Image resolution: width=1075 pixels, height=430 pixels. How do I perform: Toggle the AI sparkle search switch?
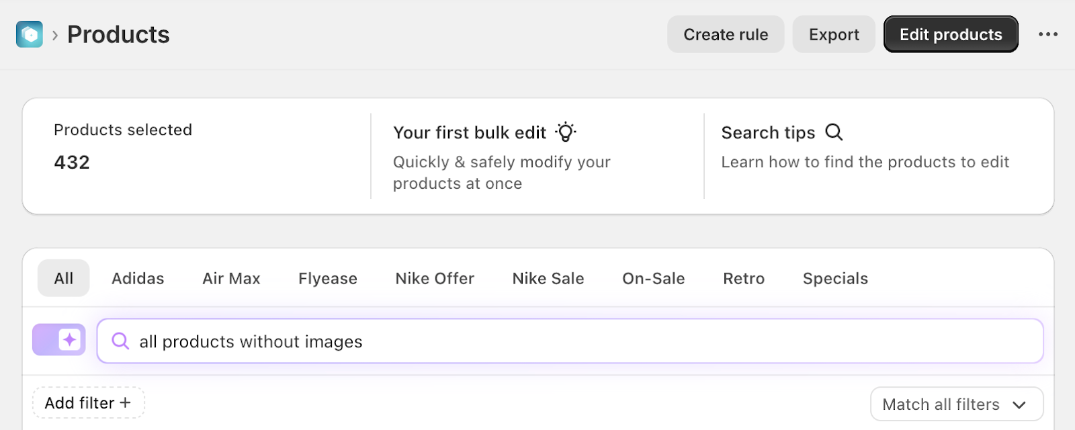[x=59, y=340]
